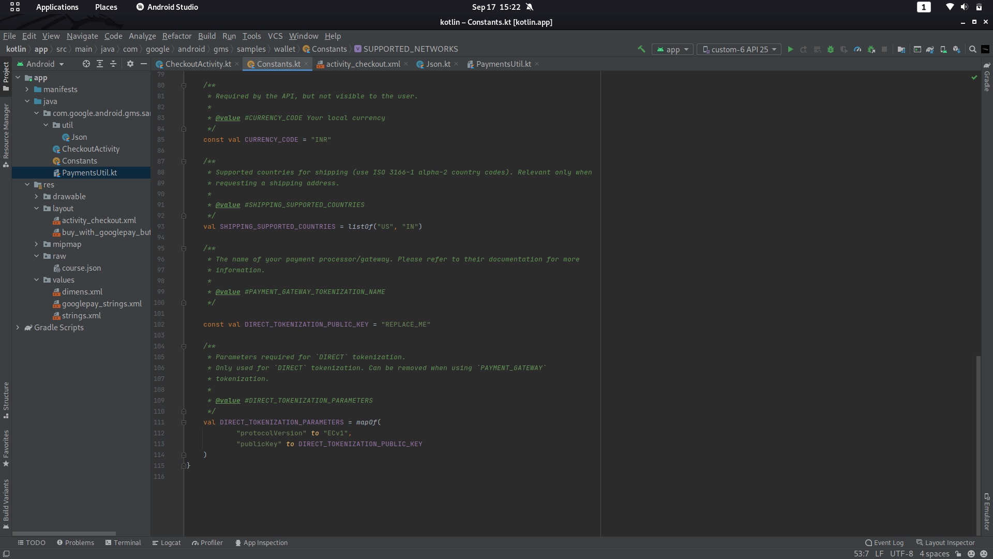Select opened file target icon in Project panel
The image size is (993, 559).
[86, 64]
